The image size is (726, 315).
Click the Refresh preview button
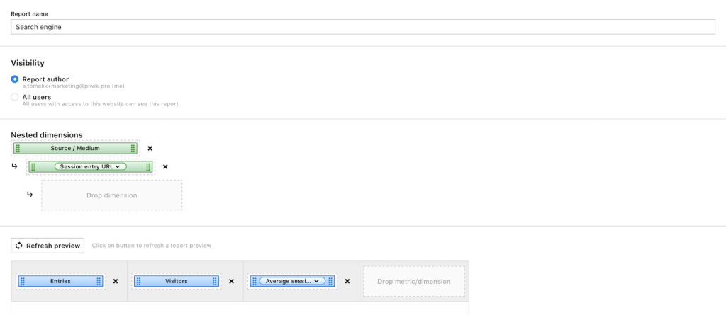[x=48, y=246]
